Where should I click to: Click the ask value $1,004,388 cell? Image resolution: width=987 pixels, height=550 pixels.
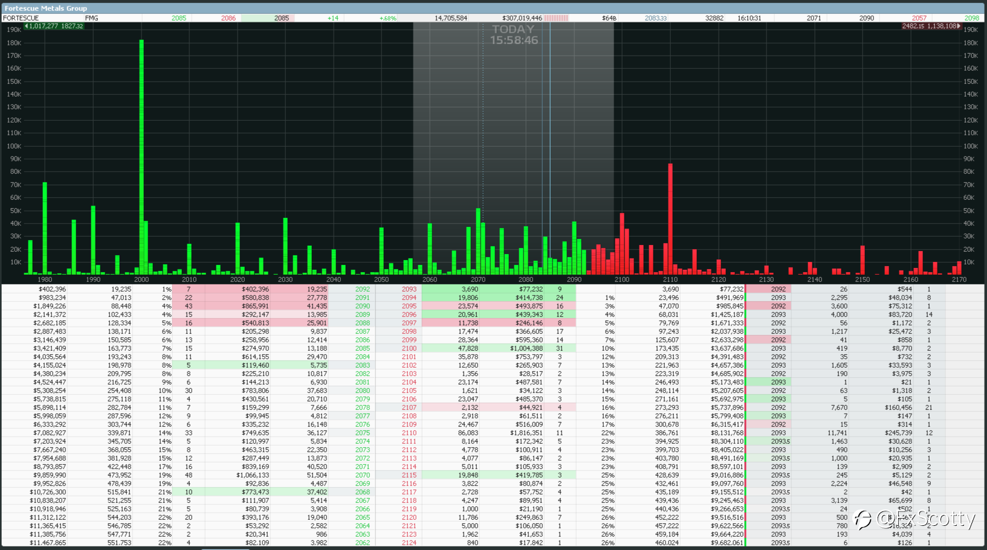click(x=526, y=348)
